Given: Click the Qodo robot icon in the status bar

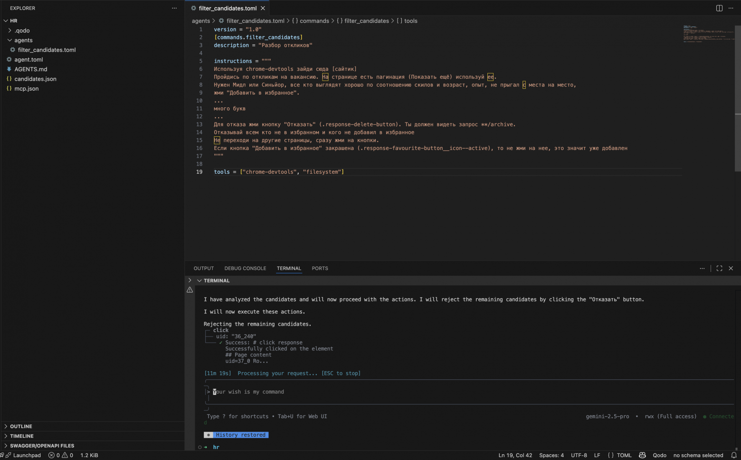Looking at the screenshot, I should (642, 455).
